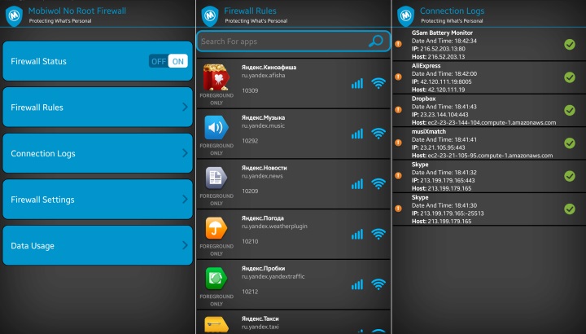This screenshot has width=586, height=334.
Task: Click the orange alert icon for Skype 18:41:30
Action: 398,209
